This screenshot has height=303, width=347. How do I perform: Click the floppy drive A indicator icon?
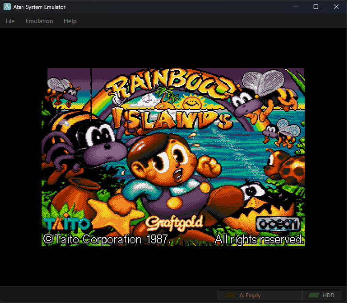(230, 295)
